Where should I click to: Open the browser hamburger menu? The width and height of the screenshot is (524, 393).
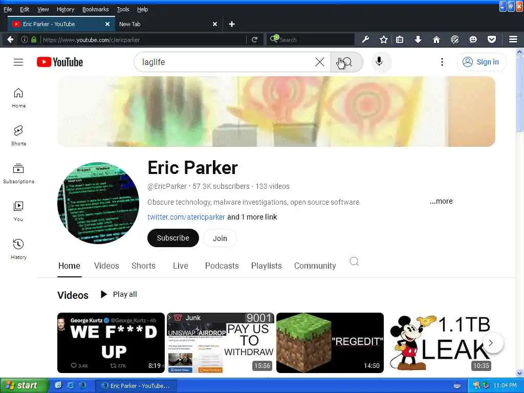(513, 39)
